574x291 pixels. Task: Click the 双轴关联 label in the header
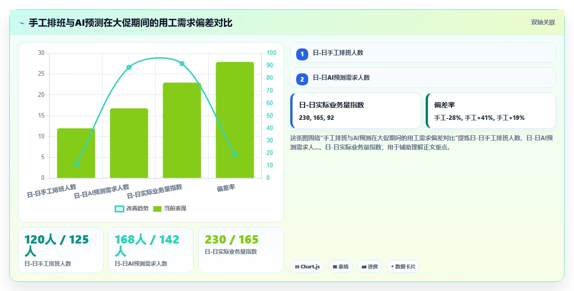point(543,22)
